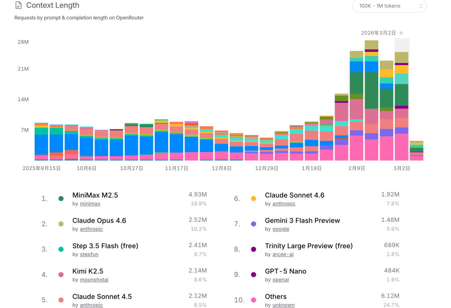Screen dimensions: 451x308
Task: Click the Claude Opus 4.6 olive dot
Action: (x=61, y=224)
